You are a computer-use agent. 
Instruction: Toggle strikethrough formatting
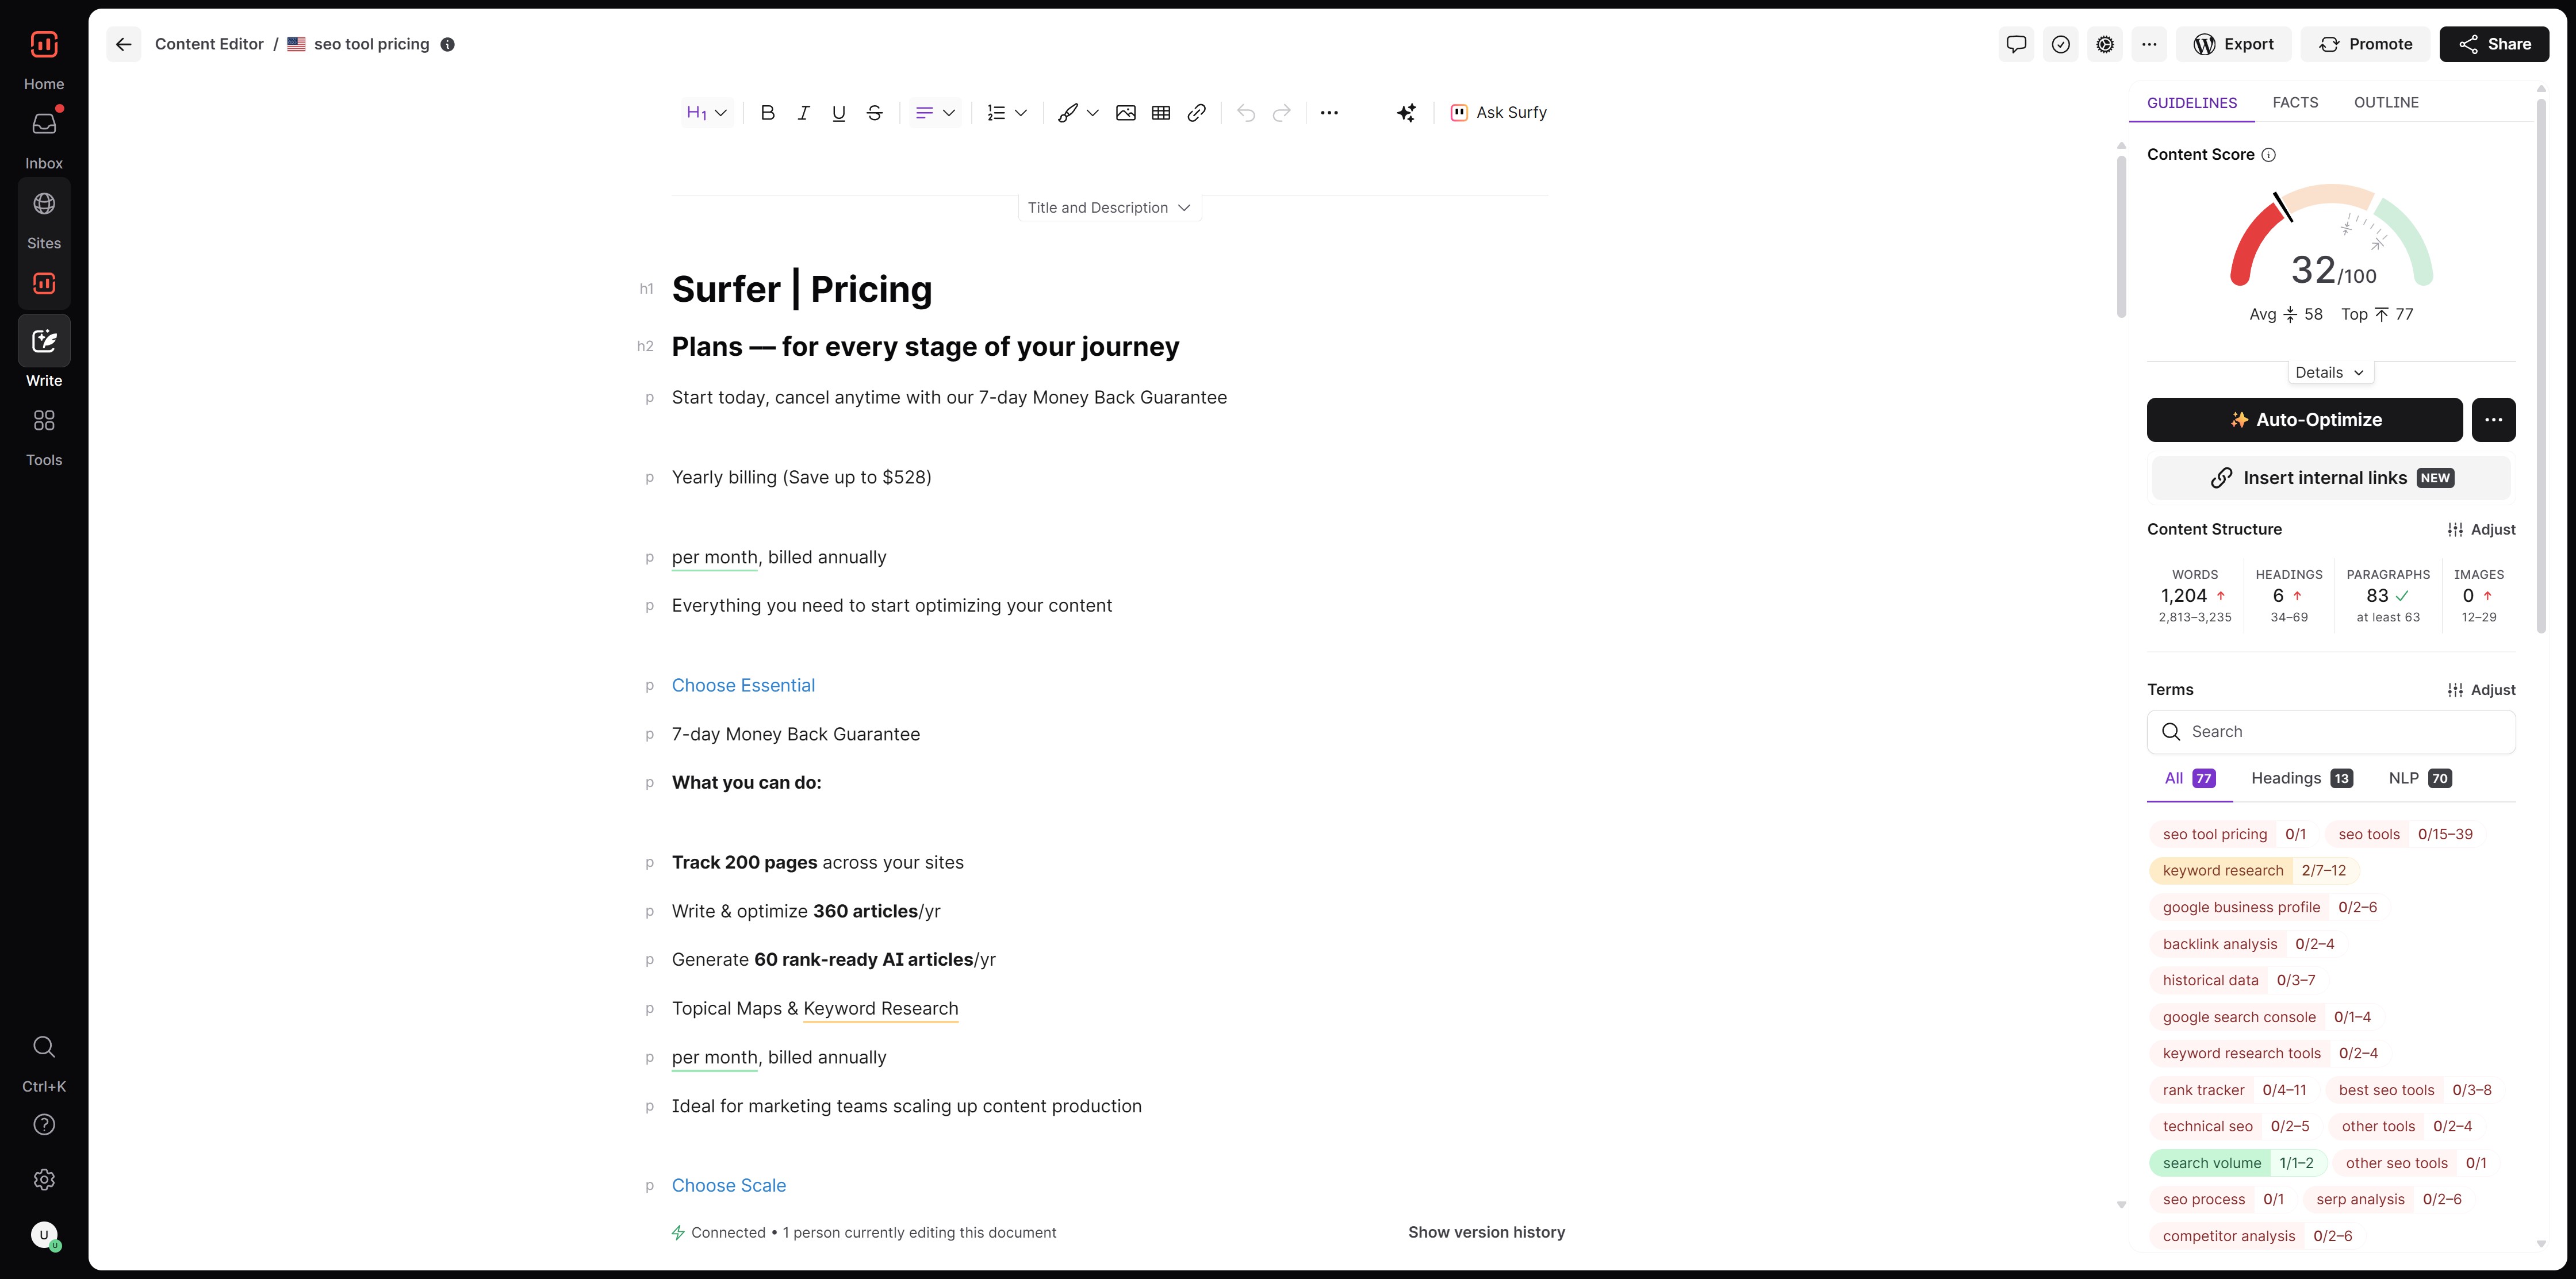point(874,113)
